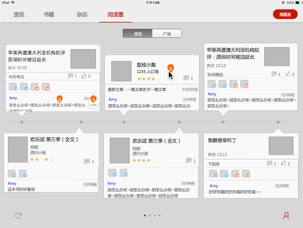303x228 pixels.
Task: Open the 焦糖香草布丁 title
Action: (x=222, y=140)
